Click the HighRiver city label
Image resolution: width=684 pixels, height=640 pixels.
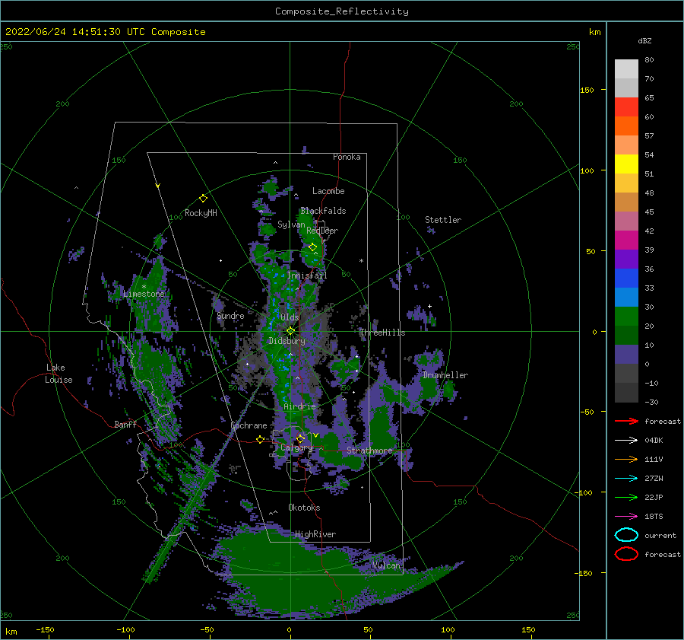click(315, 534)
